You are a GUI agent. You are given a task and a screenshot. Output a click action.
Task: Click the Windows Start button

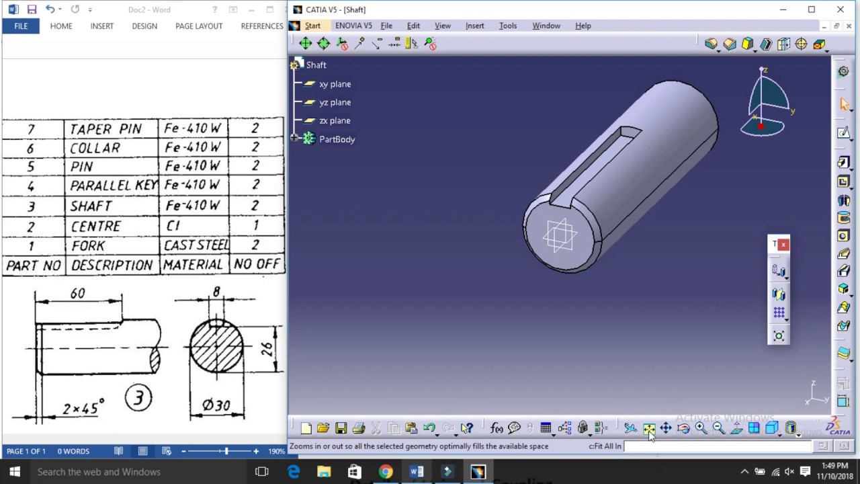(15, 472)
